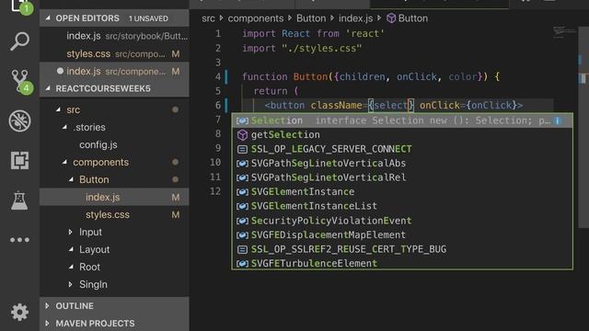Choose SSL_OP_LEGACY_SERVER_CONNECT suggestion
Viewport: 589px width, 331px height.
[x=402, y=149]
